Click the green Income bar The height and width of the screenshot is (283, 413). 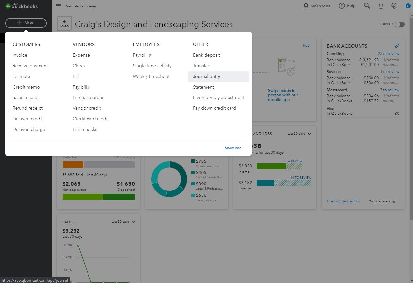click(x=271, y=166)
